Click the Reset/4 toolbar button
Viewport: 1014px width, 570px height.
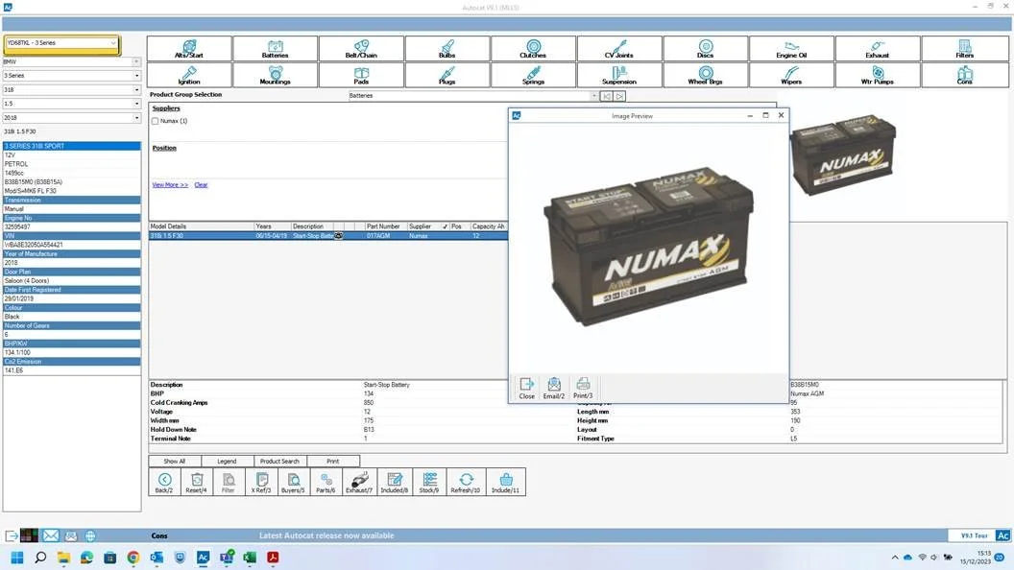(197, 482)
